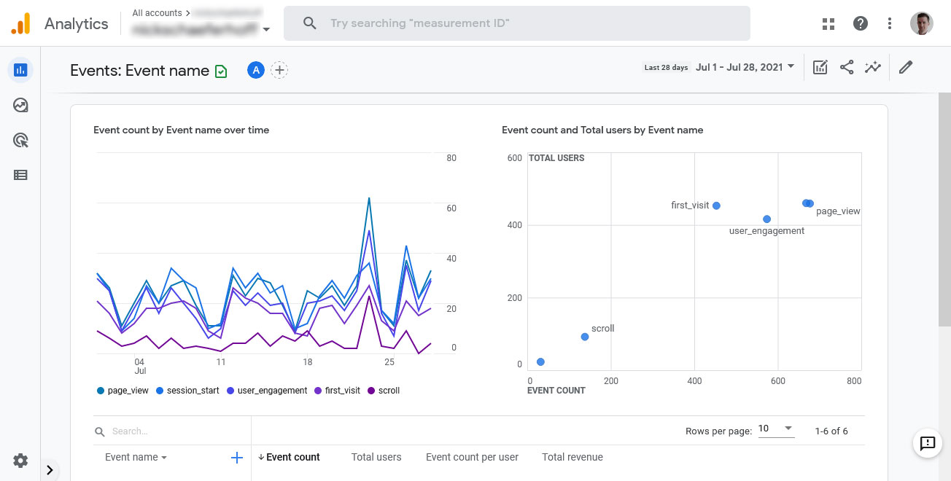Click the first_visit scatter point

pos(716,206)
